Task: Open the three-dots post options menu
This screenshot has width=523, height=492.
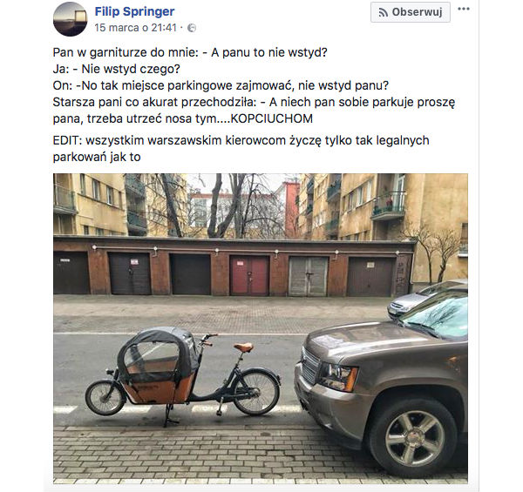Action: (x=464, y=9)
